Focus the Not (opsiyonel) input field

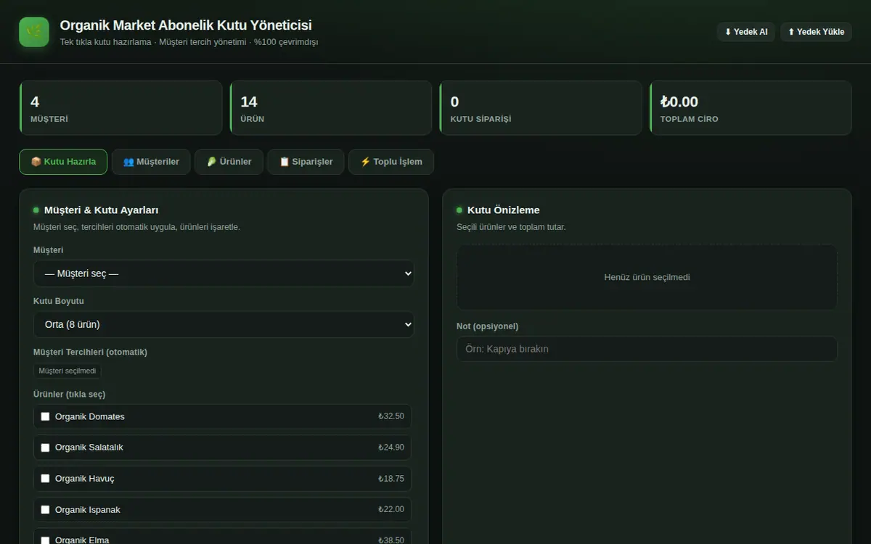pyautogui.click(x=647, y=349)
